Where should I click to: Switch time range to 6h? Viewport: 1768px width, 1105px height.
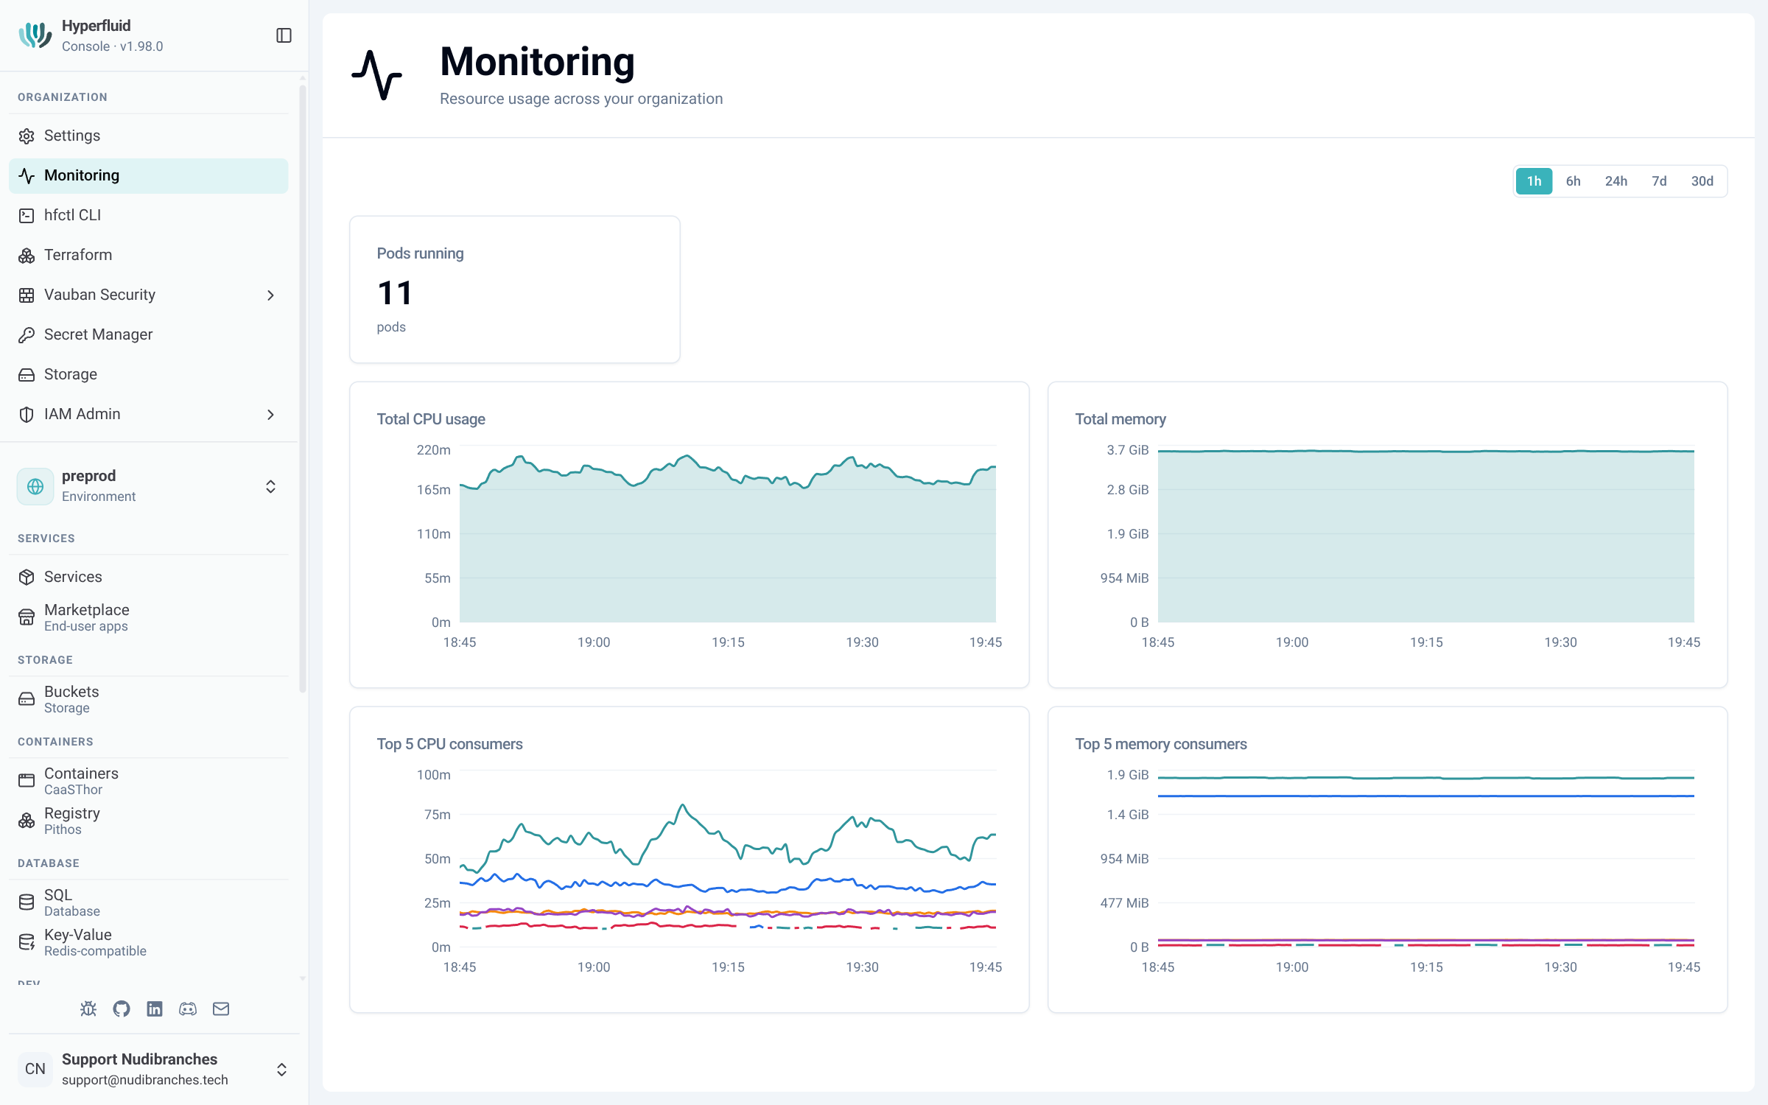coord(1573,181)
